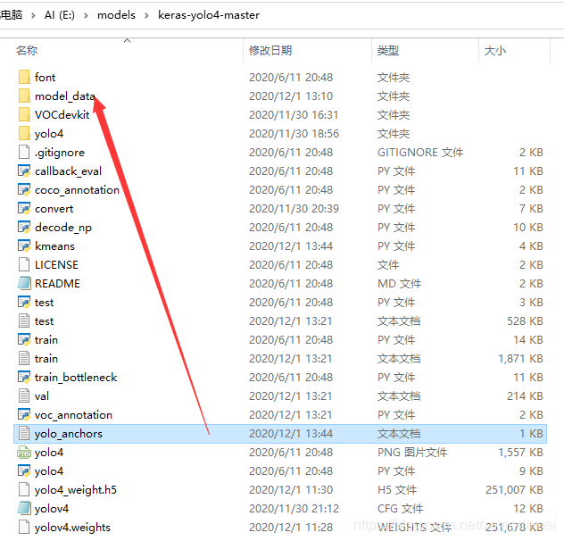Click the yolov4 CFG file icon
Image resolution: width=564 pixels, height=541 pixels.
point(24,508)
